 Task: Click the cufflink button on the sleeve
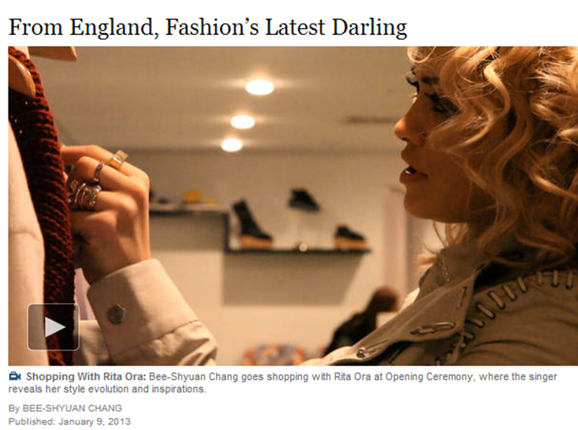(x=117, y=314)
